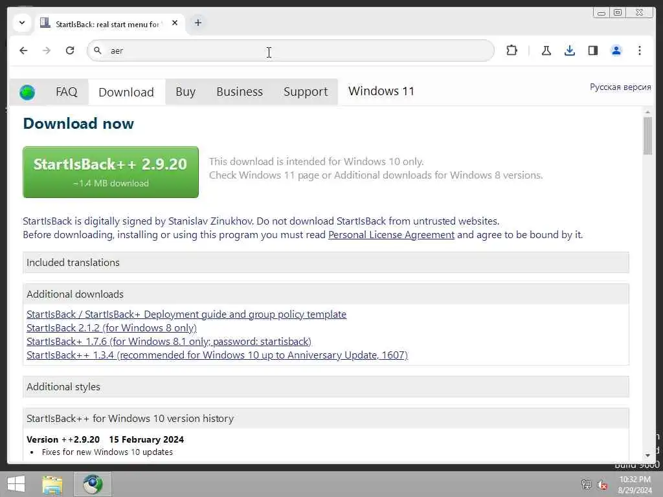Open the network tray icon
663x497 pixels.
click(x=586, y=484)
